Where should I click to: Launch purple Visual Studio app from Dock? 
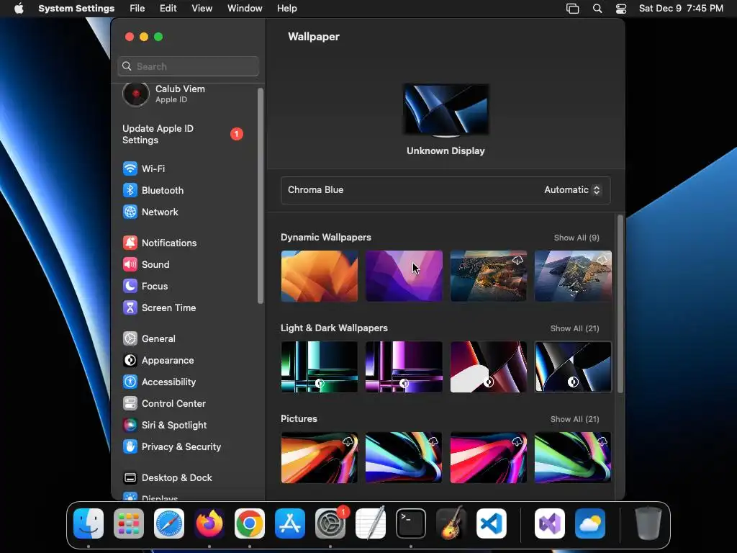550,523
